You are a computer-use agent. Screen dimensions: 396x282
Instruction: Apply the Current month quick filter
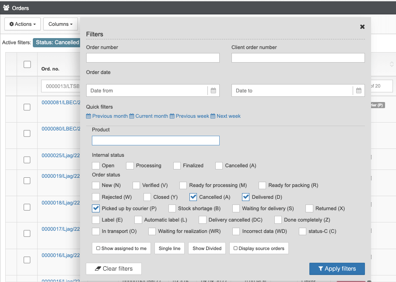click(148, 116)
